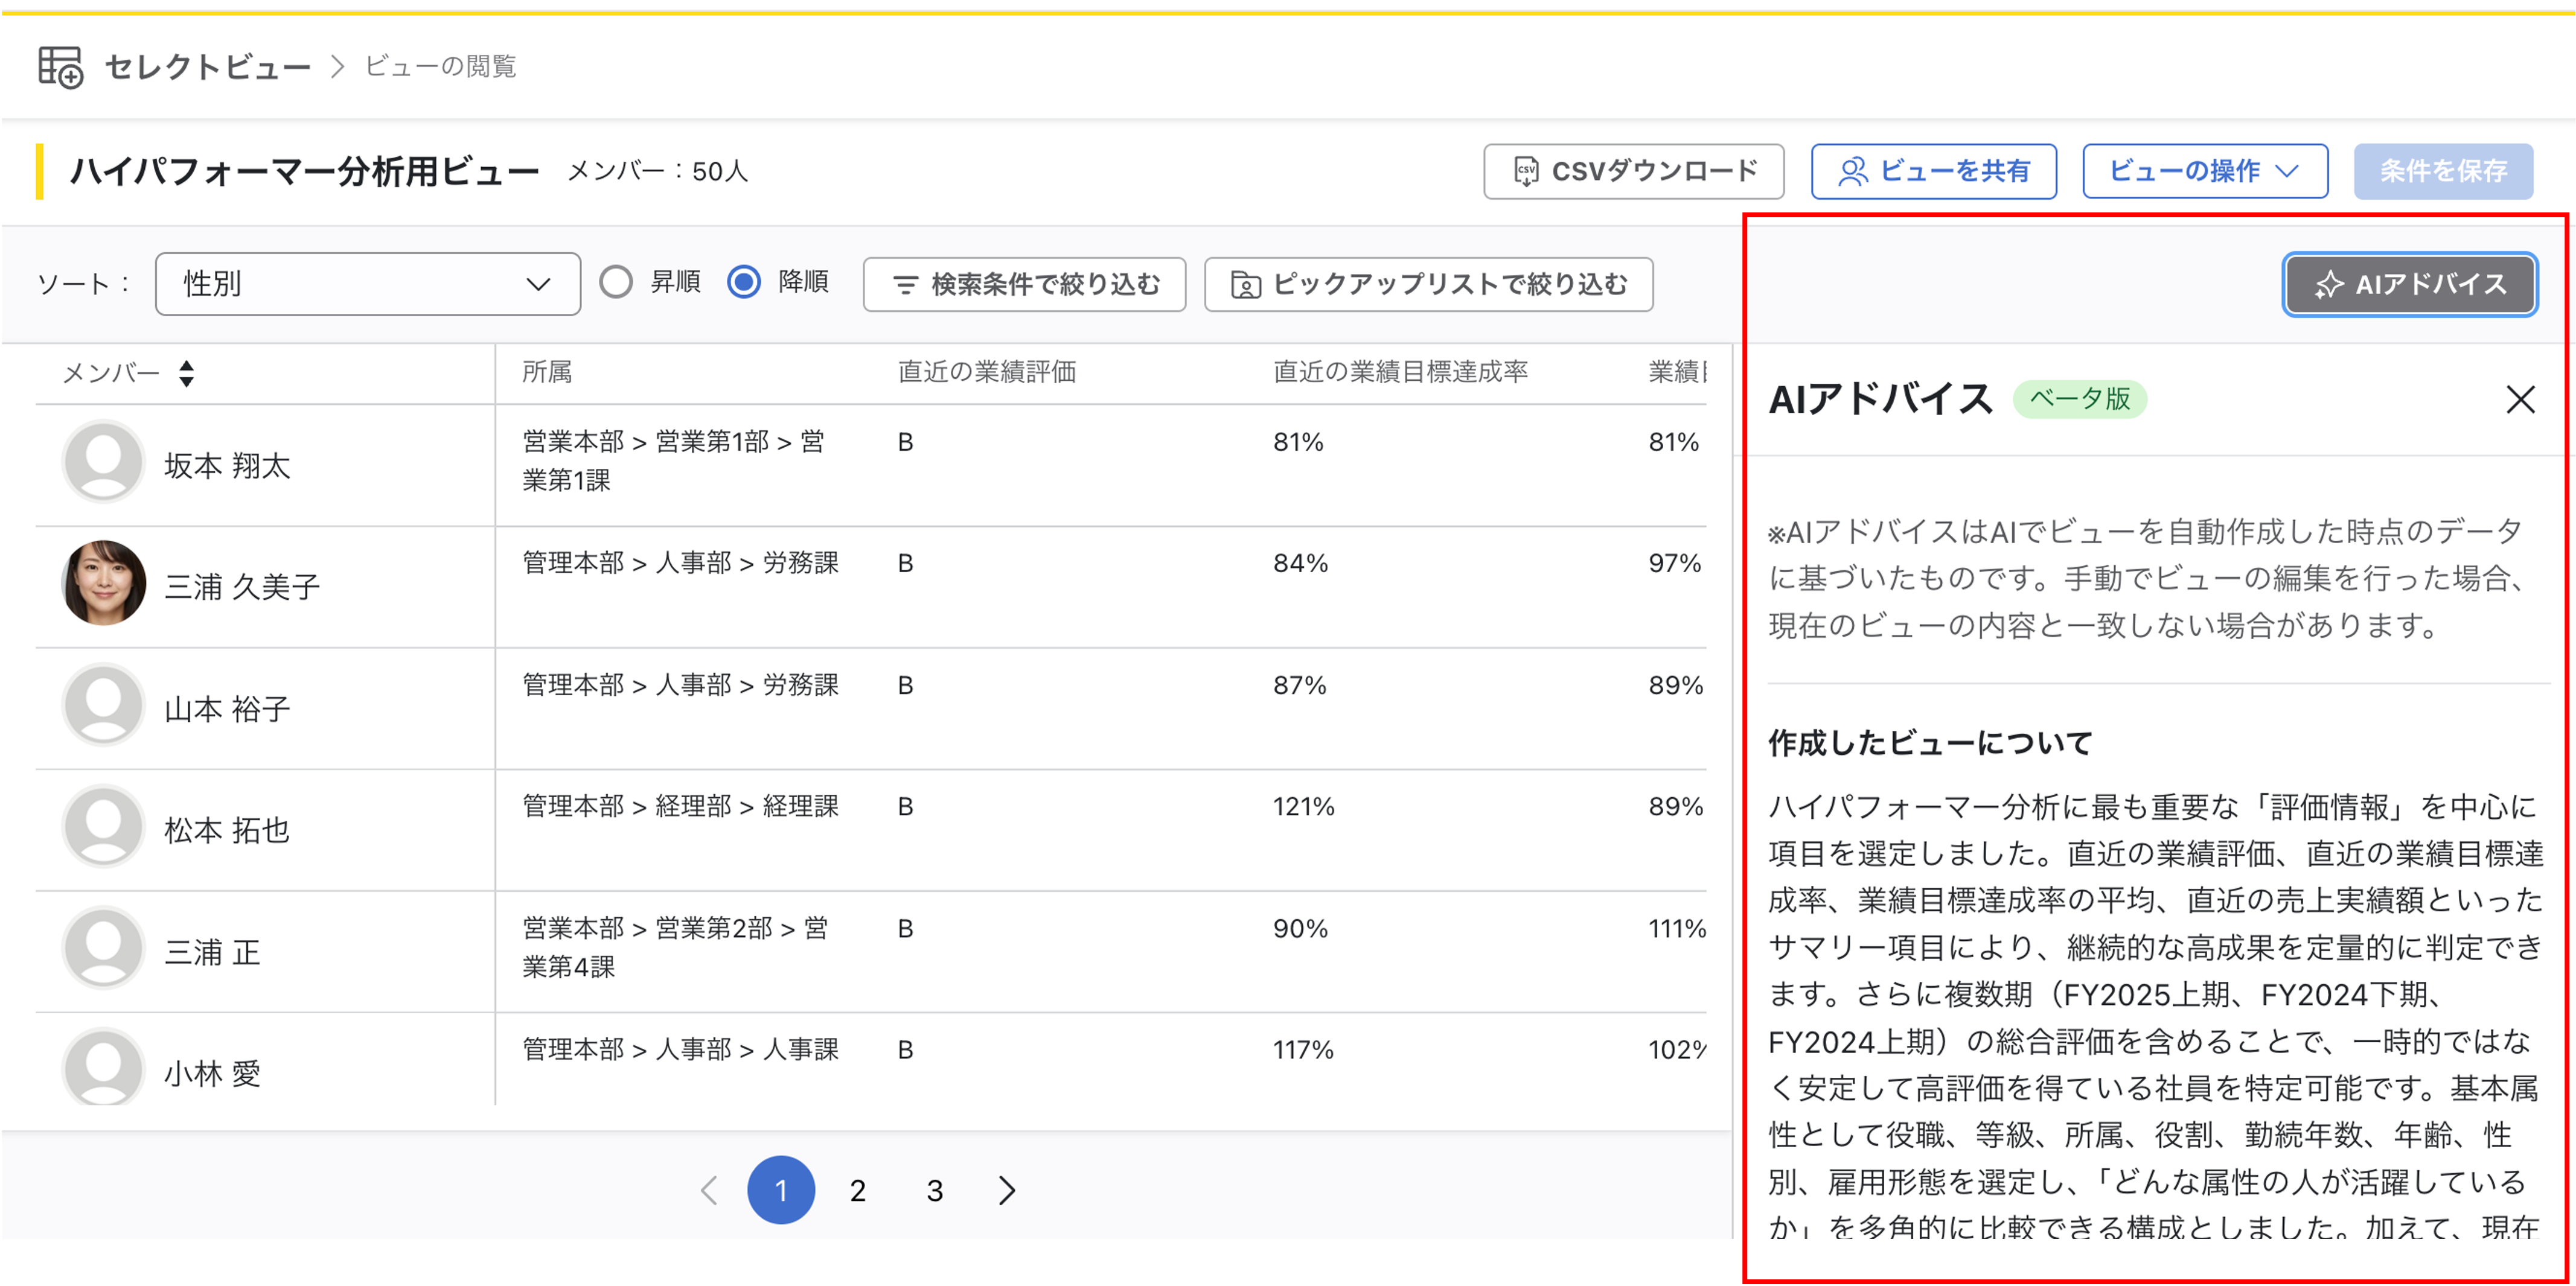Go to page 2
This screenshot has height=1286, width=2576.
pos(857,1190)
